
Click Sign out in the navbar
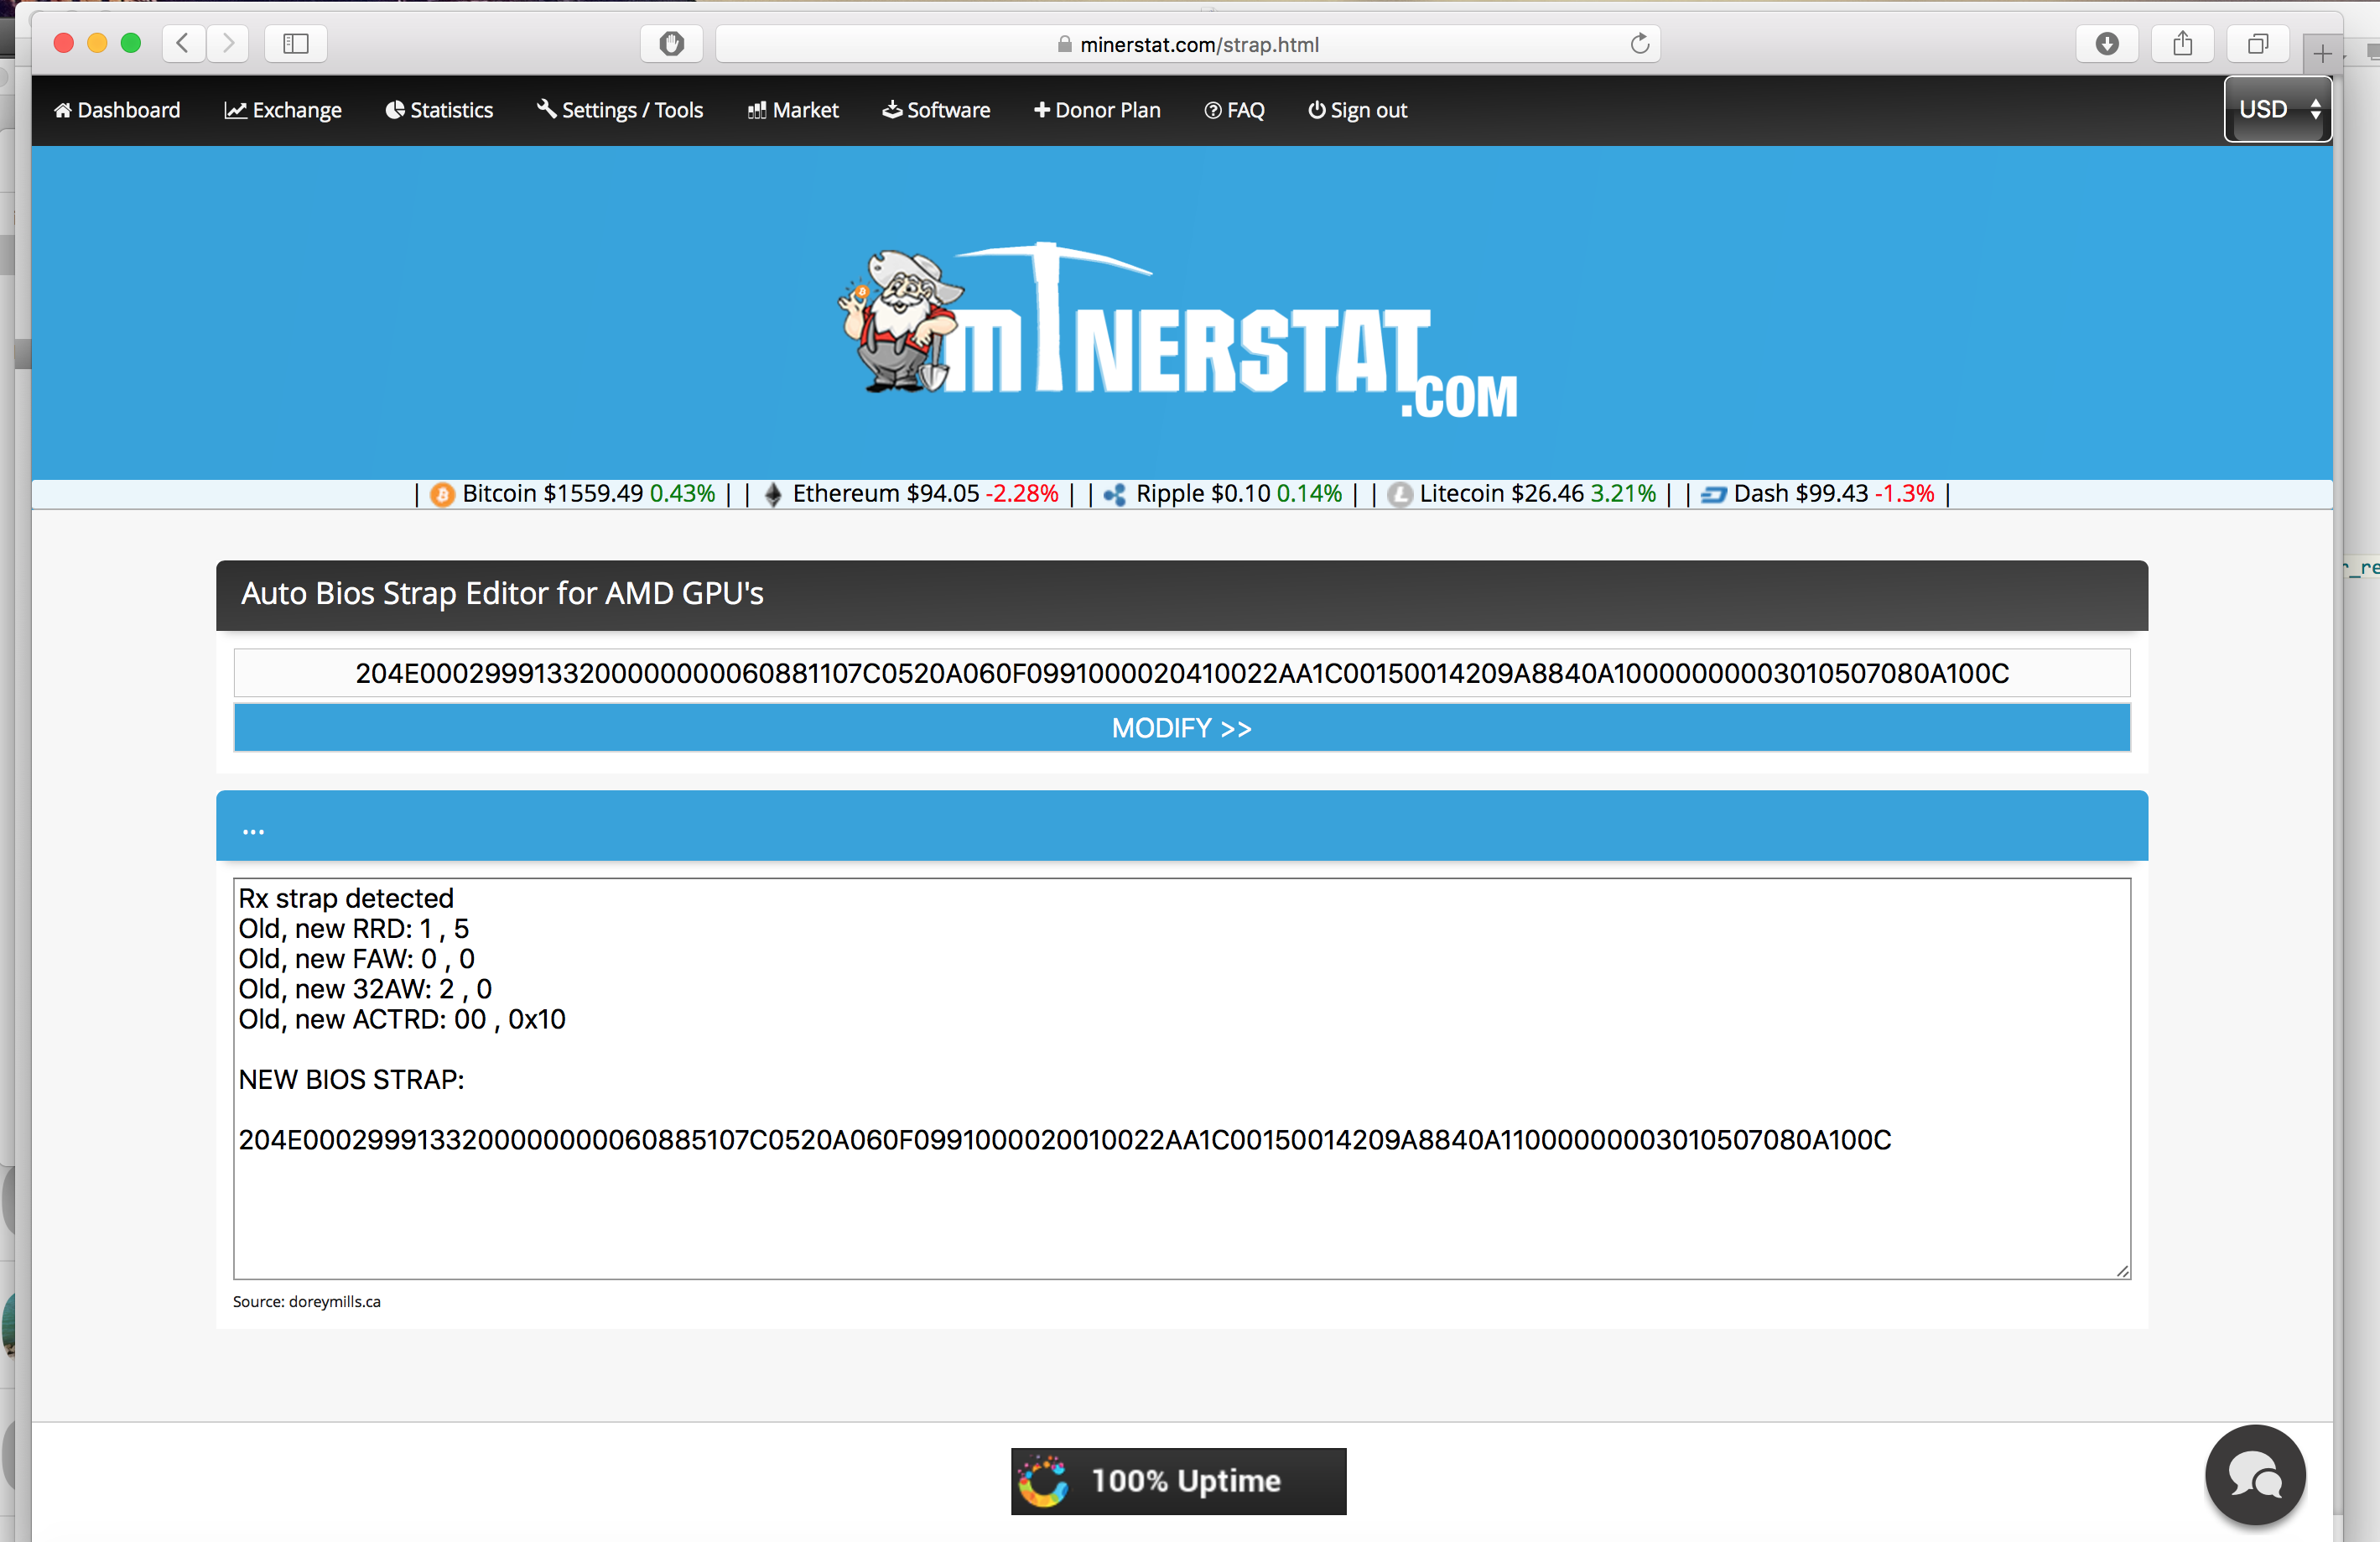1357,110
